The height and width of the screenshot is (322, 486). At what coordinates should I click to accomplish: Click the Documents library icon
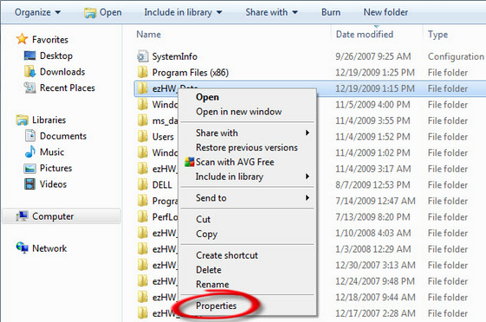click(x=29, y=136)
